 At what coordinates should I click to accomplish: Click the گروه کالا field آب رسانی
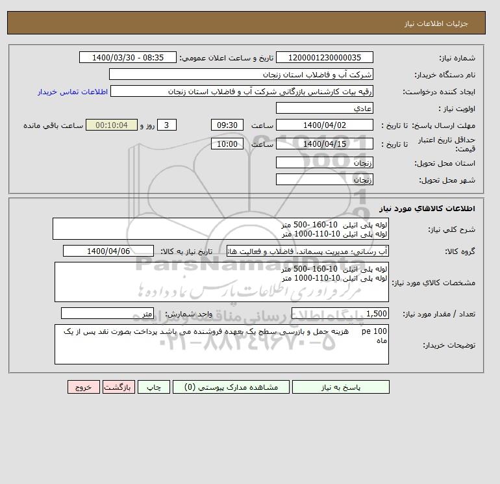coord(308,251)
